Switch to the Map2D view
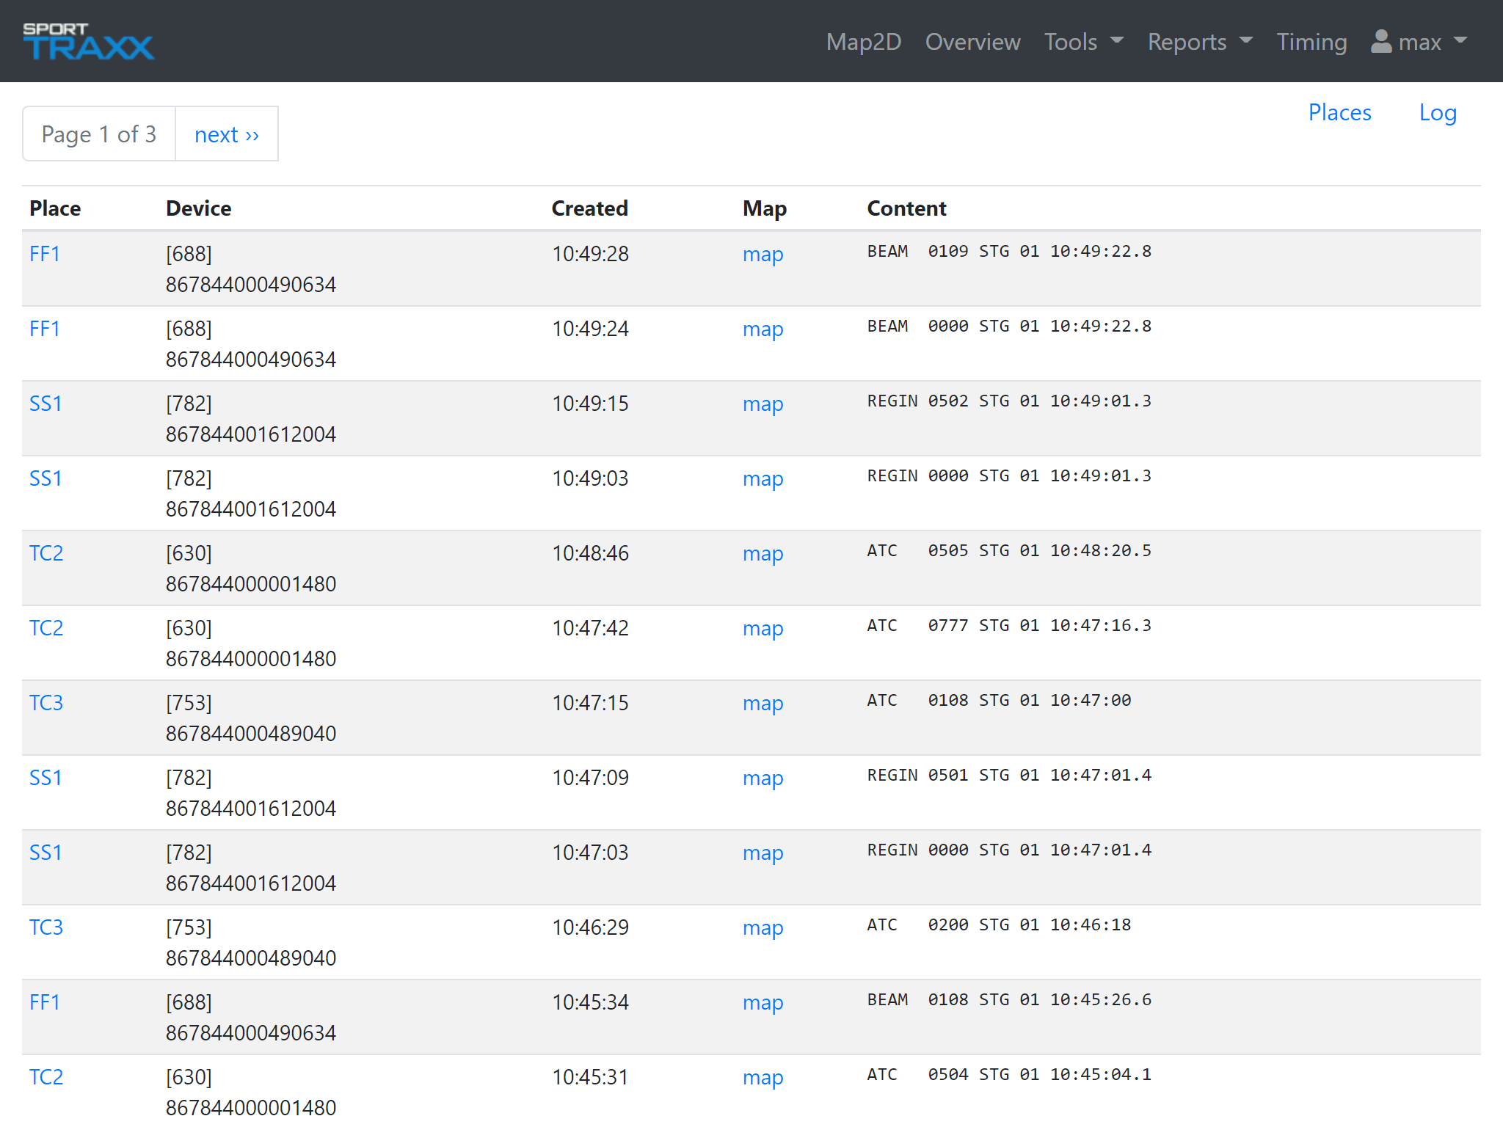This screenshot has height=1127, width=1503. [x=864, y=42]
